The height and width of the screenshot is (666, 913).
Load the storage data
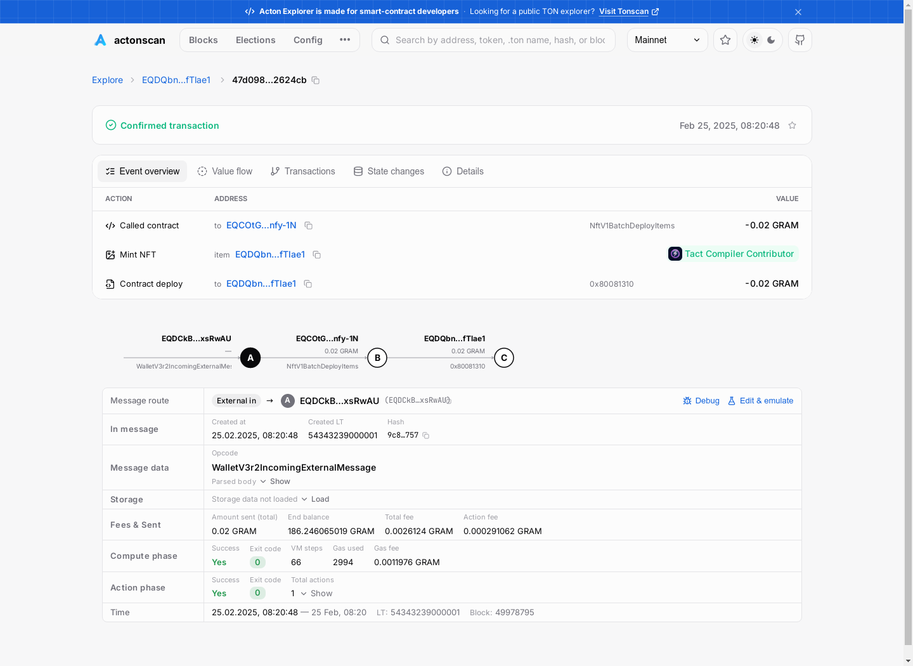coord(315,499)
